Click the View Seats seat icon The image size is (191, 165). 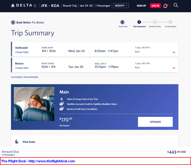coord(17,142)
